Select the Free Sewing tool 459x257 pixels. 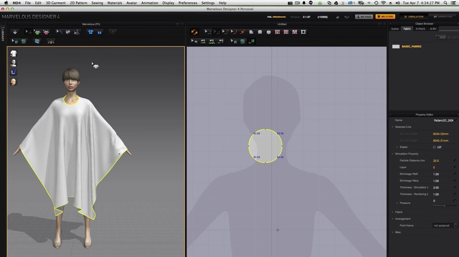[211, 41]
